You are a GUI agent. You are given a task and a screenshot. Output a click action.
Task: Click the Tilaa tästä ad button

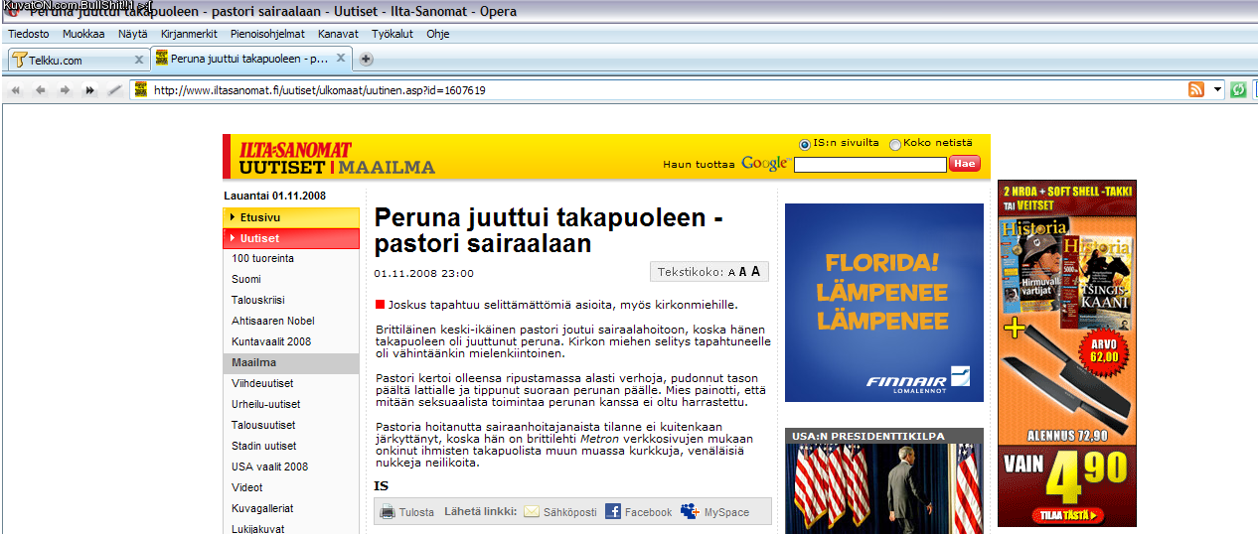[x=1068, y=515]
